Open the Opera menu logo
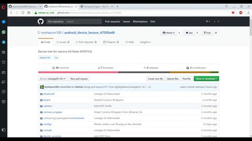The height and width of the screenshot is (141, 252). (x=4, y=7)
